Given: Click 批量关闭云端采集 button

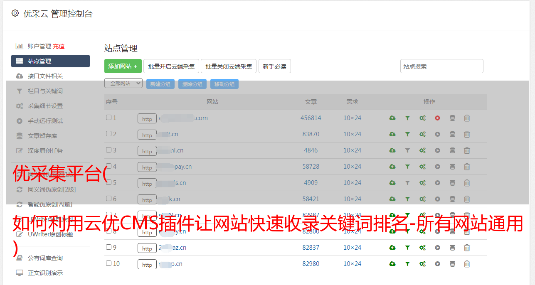Looking at the screenshot, I should click(x=229, y=66).
